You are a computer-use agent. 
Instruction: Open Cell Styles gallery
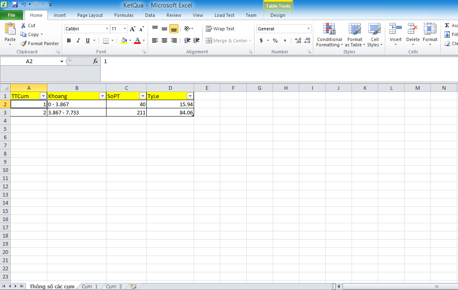coord(375,35)
